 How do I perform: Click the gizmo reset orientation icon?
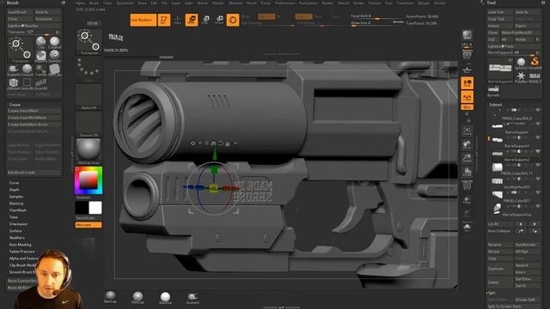(x=221, y=143)
